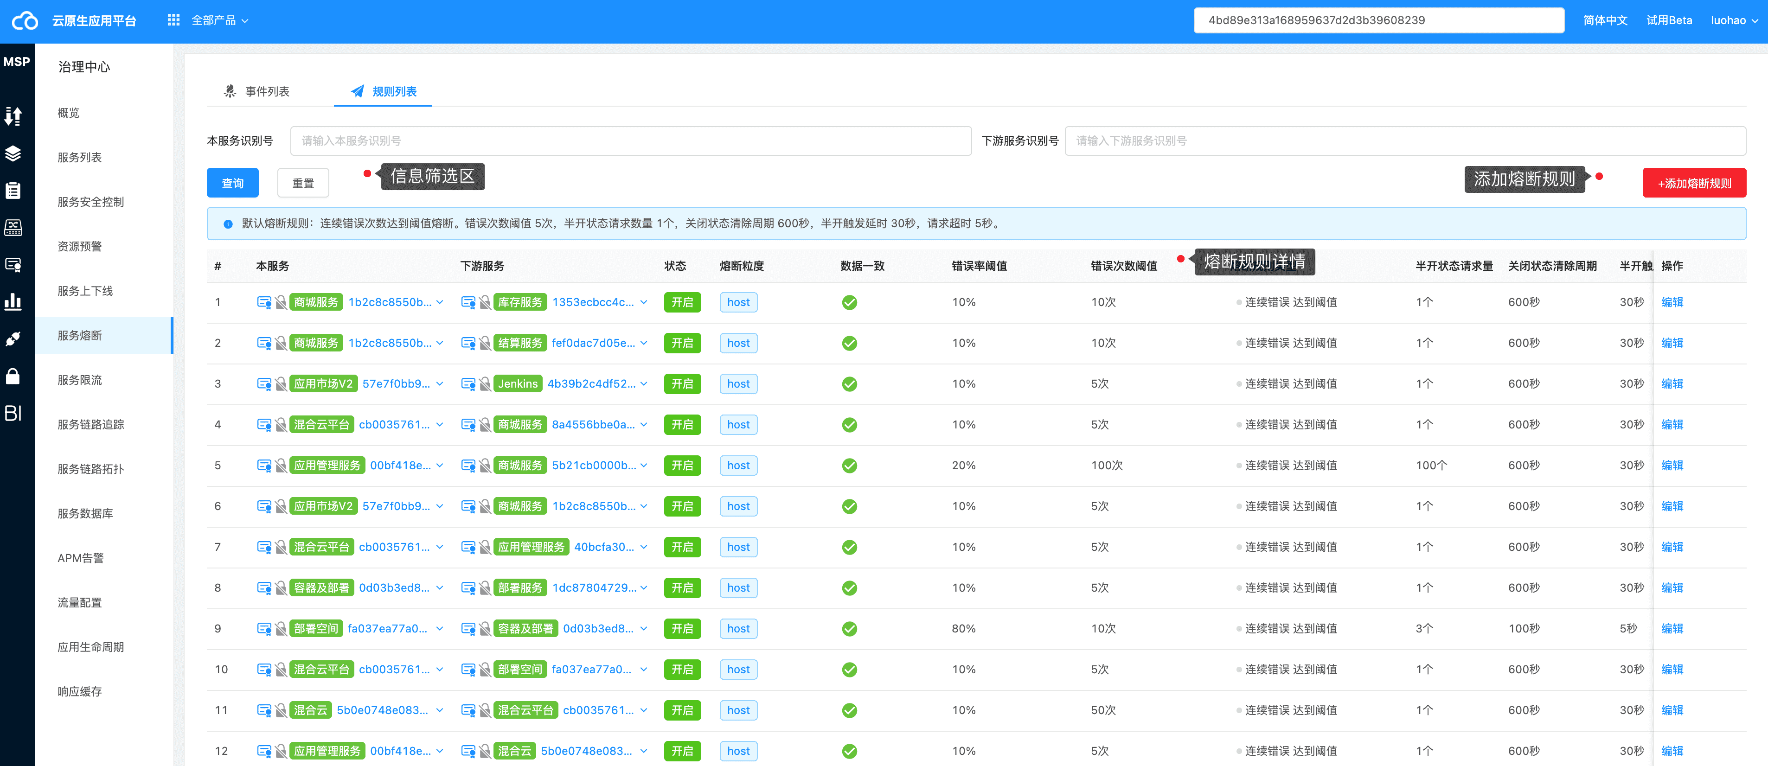Expand chevron next to 1b2c8c8550b... in row 1
Screen dimensions: 1768x766
pos(440,303)
